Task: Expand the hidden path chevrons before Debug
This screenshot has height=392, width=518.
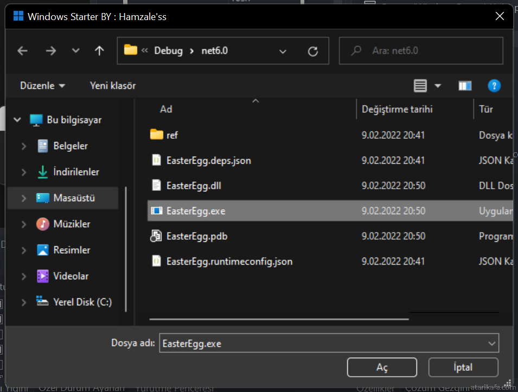Action: [145, 50]
